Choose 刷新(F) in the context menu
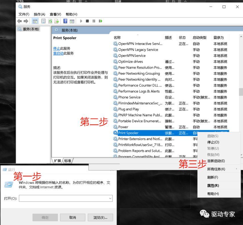The height and width of the screenshot is (225, 243). point(213,177)
